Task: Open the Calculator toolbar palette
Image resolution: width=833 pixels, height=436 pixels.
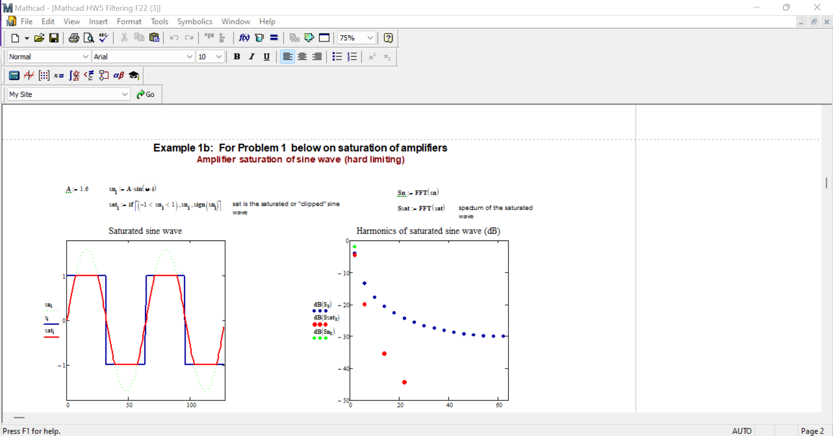Action: (14, 75)
